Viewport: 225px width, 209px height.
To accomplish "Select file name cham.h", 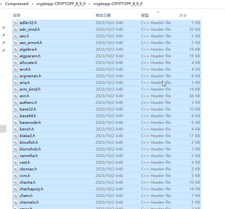I will pos(26,196).
